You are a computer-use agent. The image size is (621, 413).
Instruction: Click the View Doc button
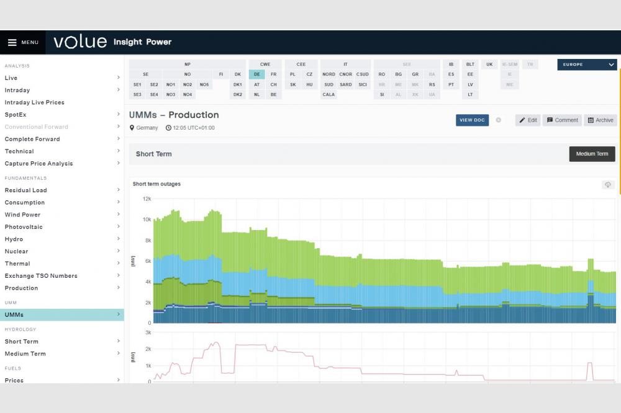click(472, 120)
